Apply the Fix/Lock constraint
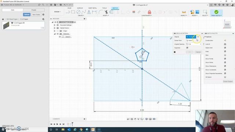Image resolution: width=235 pixels, height=132 pixels. [149, 12]
